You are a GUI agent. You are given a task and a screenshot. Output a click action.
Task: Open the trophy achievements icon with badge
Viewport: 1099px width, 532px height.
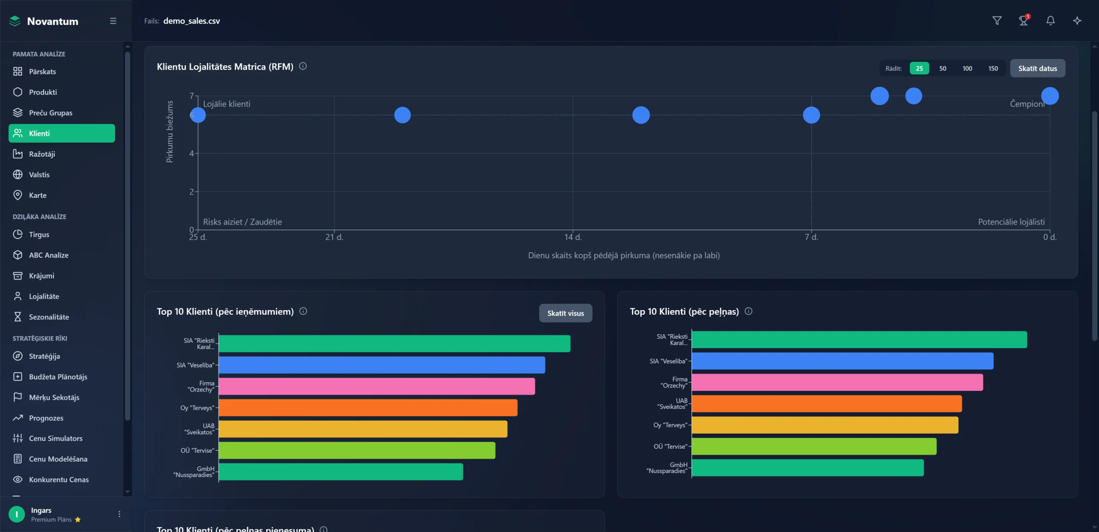click(1023, 21)
